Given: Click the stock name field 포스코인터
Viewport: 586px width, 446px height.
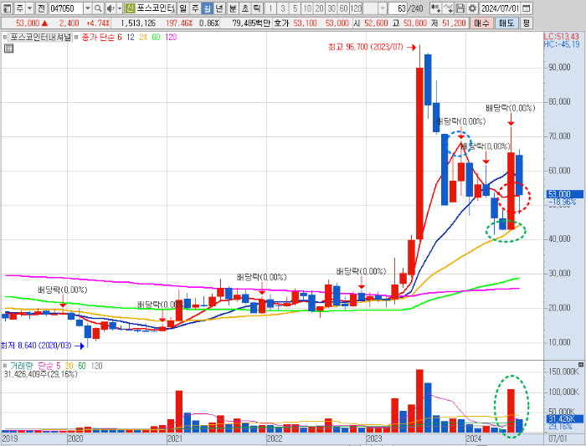Looking at the screenshot, I should click(155, 8).
